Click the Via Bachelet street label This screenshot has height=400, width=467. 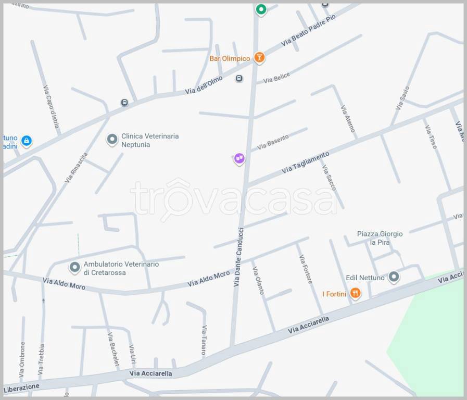point(113,349)
